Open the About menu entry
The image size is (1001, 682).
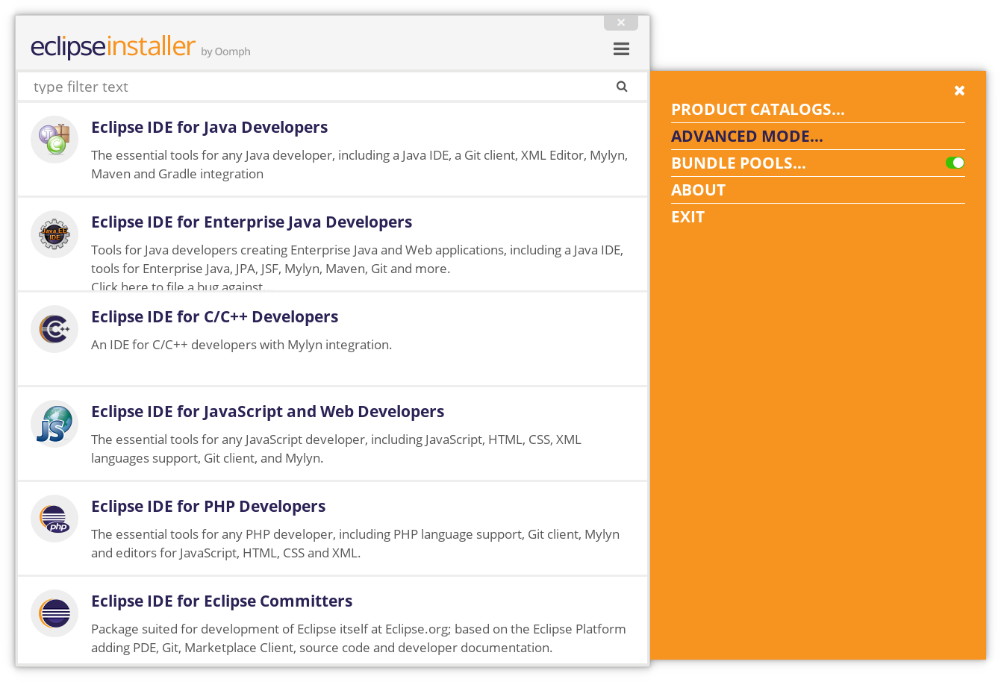click(698, 190)
